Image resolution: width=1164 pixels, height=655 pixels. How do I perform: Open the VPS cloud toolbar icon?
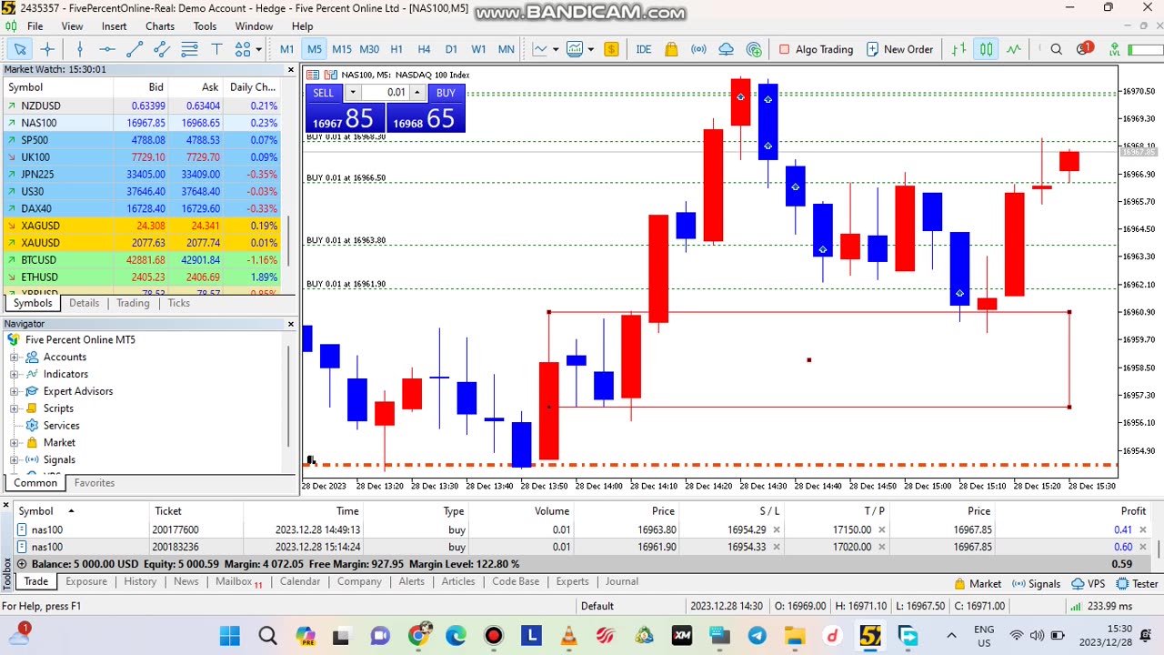726,49
